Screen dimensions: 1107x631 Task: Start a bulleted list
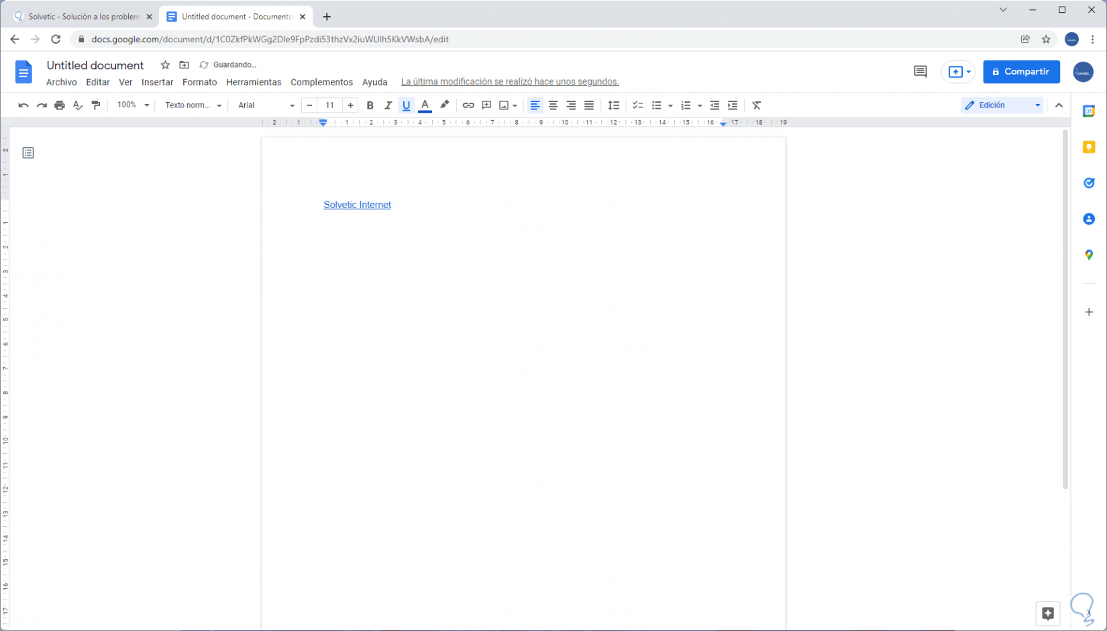coord(656,105)
